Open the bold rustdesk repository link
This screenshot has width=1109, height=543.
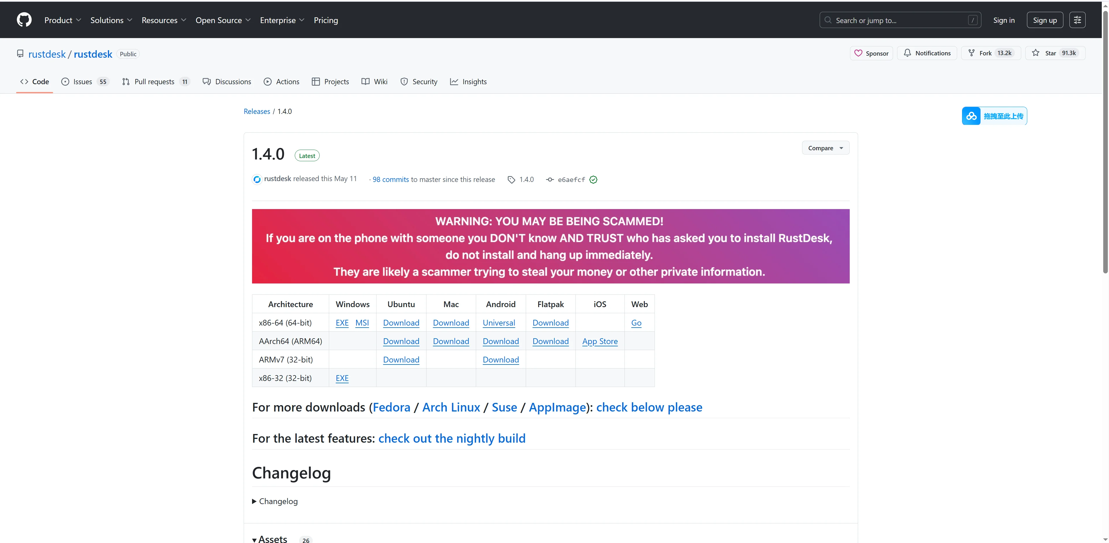pos(93,54)
